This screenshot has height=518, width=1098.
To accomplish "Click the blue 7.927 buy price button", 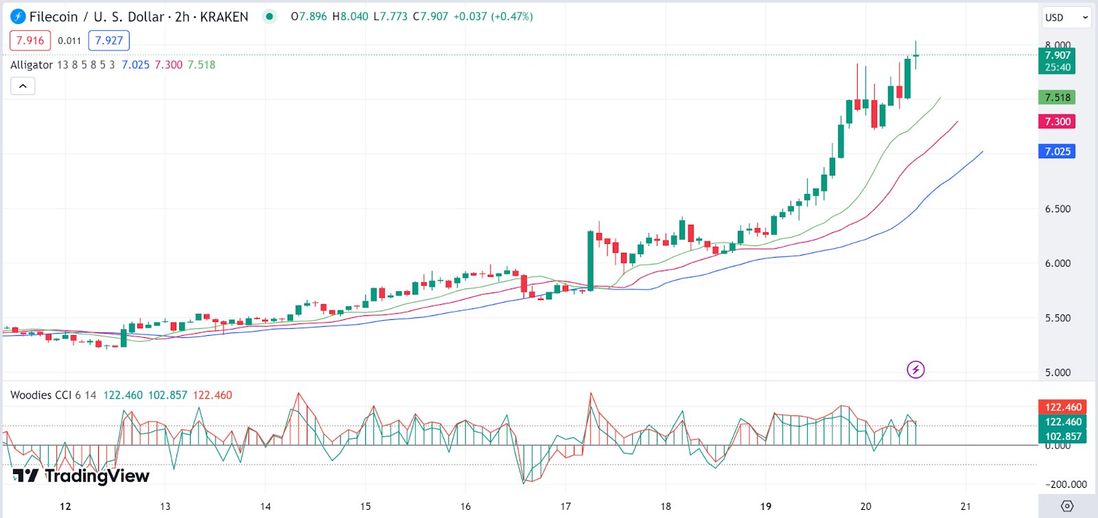I will click(x=109, y=40).
